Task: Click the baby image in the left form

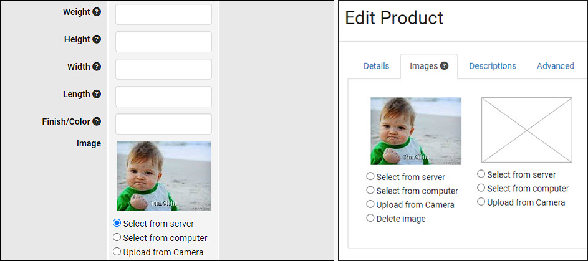Action: click(164, 176)
